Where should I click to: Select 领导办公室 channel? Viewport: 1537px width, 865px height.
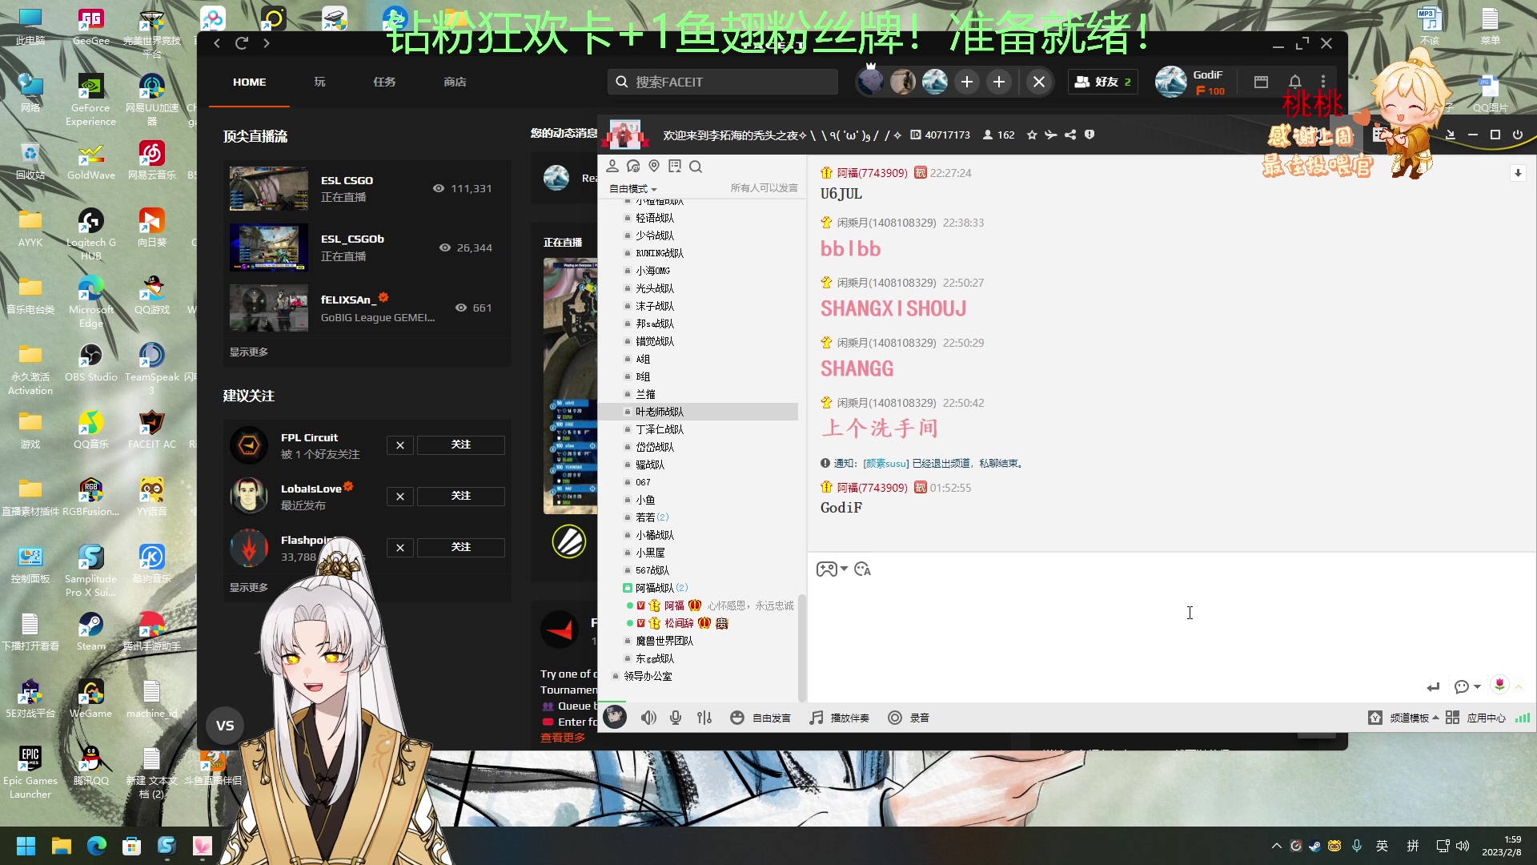(648, 676)
